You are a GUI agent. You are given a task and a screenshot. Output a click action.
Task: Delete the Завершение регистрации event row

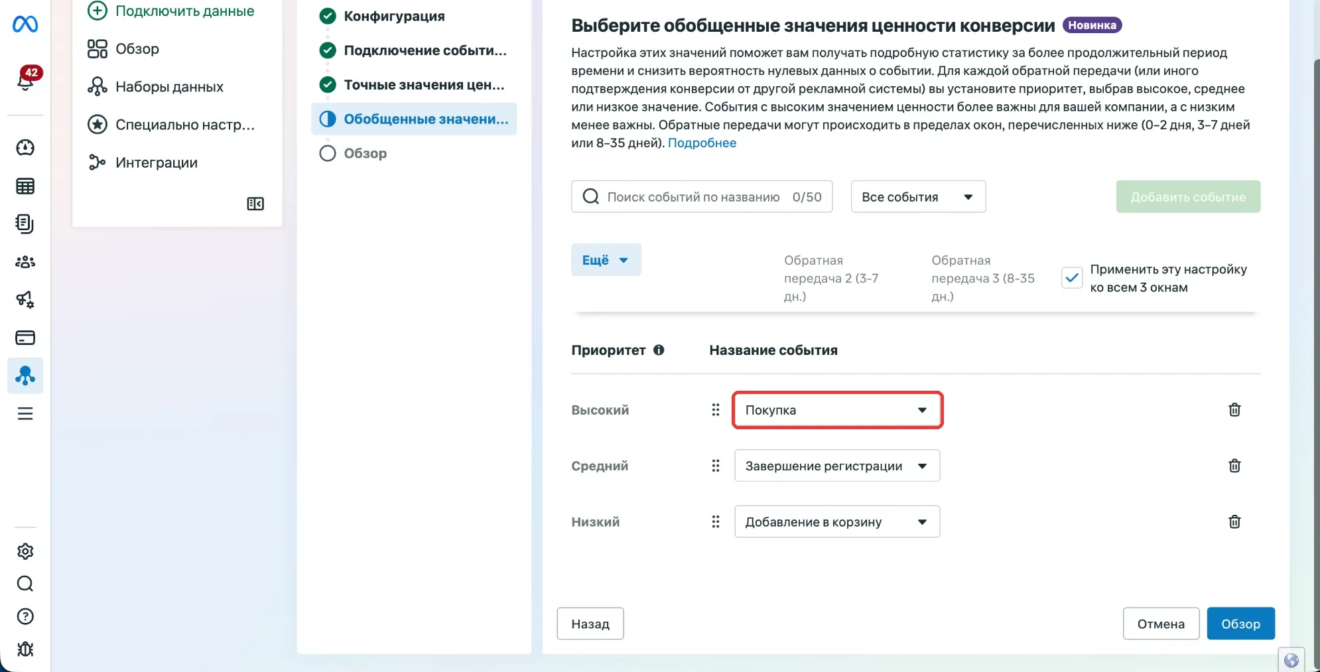point(1234,466)
